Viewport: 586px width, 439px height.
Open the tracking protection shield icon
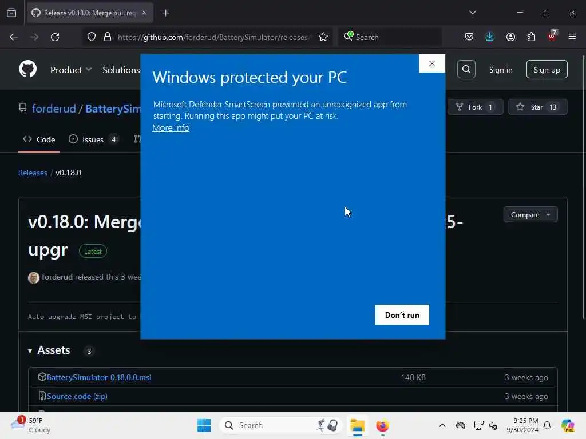tap(92, 37)
